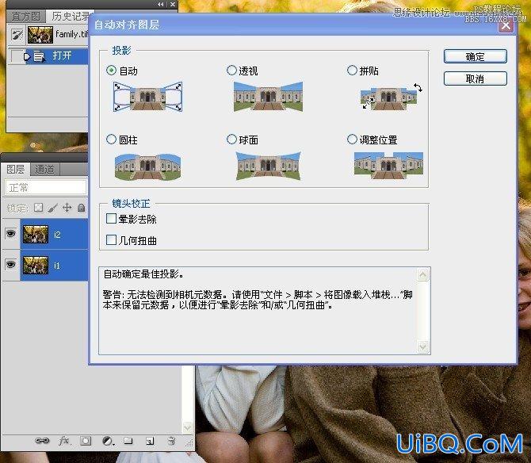Select the 调整位置 projection radio button
This screenshot has width=531, height=463.
[352, 140]
